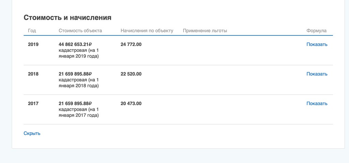Image resolution: width=349 pixels, height=163 pixels.
Task: Click the 22 520.00 accrual amount
Action: tap(131, 74)
